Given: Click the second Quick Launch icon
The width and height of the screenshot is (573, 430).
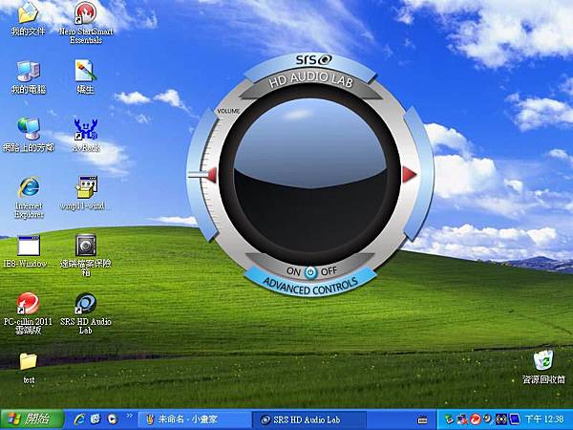Looking at the screenshot, I should 95,419.
